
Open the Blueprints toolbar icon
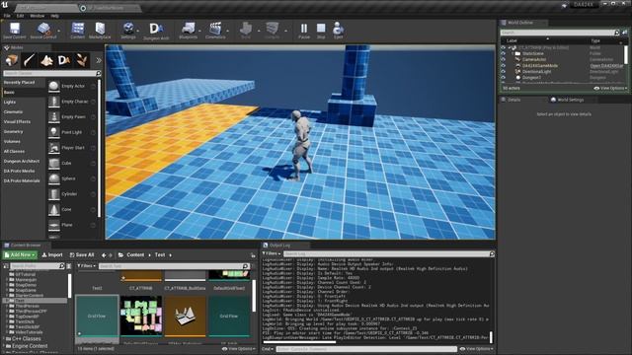pyautogui.click(x=188, y=29)
